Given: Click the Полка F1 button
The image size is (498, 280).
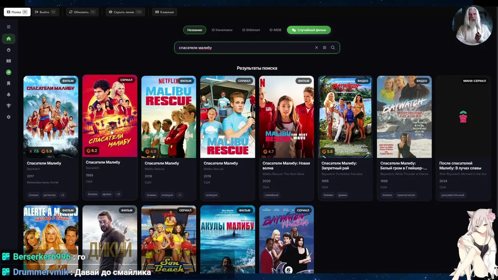Looking at the screenshot, I should [17, 12].
